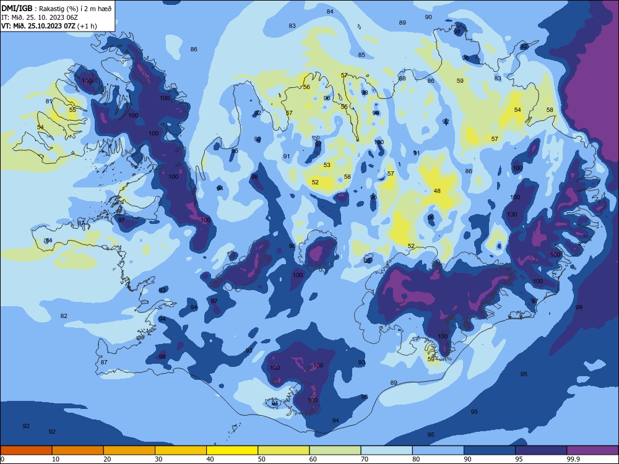Image resolution: width=619 pixels, height=464 pixels.
Task: Click the humidity value 85 on the map
Action: click(x=361, y=55)
